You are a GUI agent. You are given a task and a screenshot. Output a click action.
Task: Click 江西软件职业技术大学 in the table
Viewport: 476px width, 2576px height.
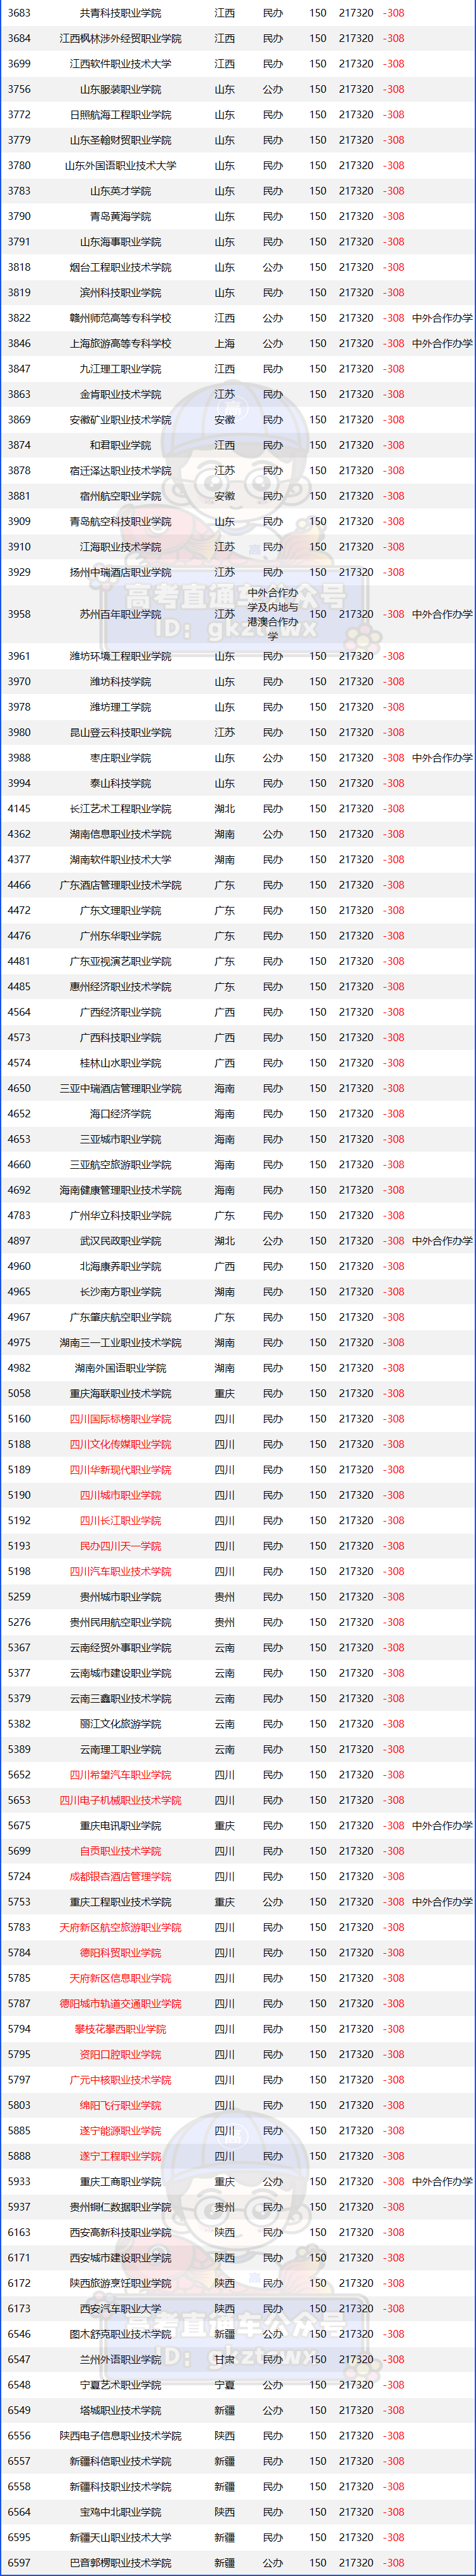pyautogui.click(x=120, y=64)
